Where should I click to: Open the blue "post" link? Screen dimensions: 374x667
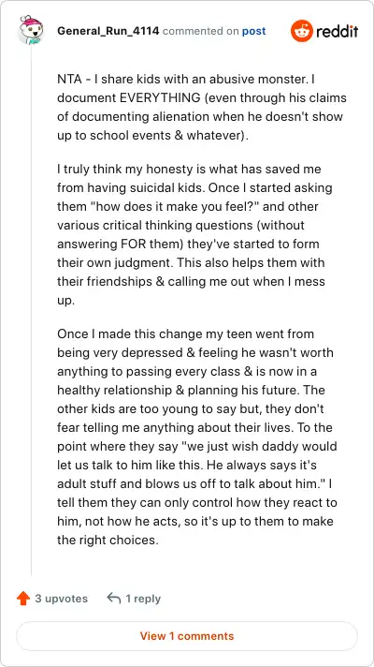[x=254, y=31]
